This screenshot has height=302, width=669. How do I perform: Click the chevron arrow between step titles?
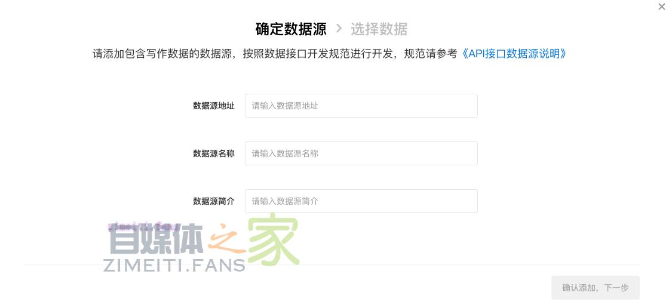pos(339,28)
